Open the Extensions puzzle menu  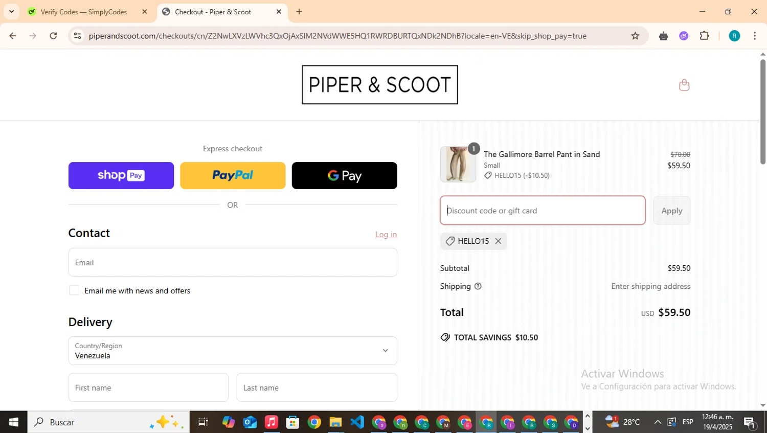(x=704, y=36)
